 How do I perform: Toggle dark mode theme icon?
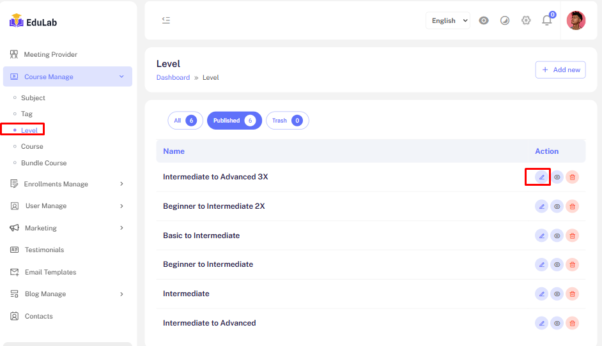click(x=505, y=20)
